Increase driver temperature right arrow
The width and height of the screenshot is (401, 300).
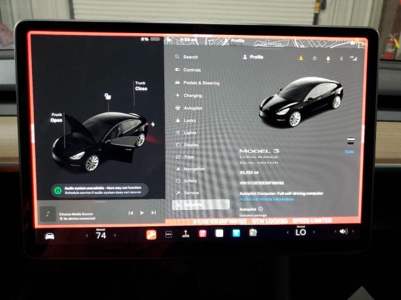click(x=115, y=235)
